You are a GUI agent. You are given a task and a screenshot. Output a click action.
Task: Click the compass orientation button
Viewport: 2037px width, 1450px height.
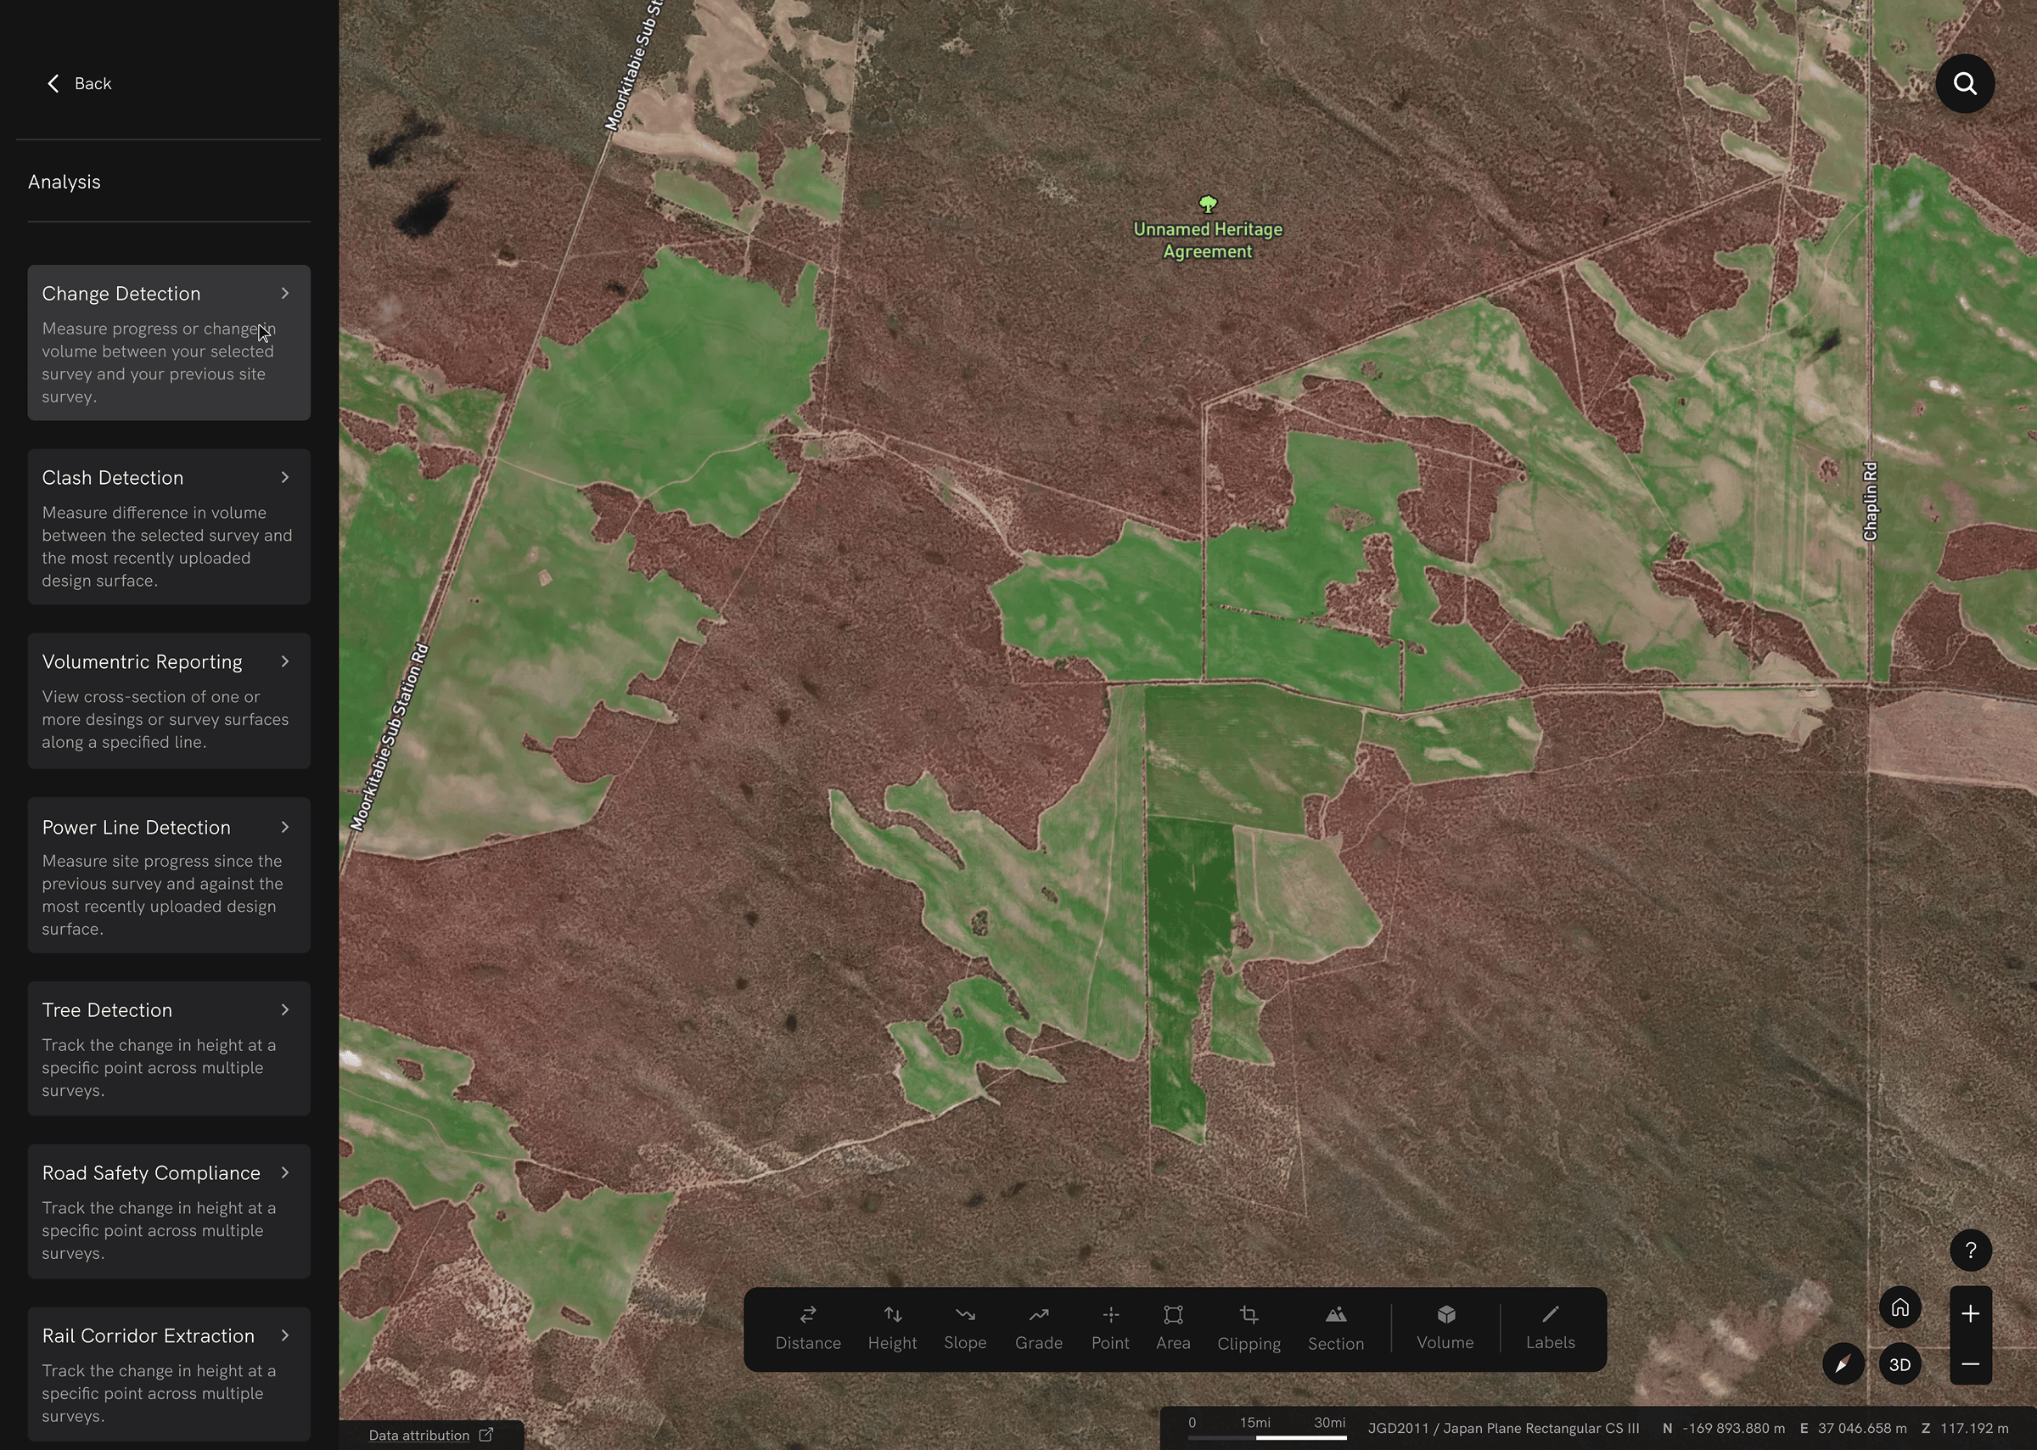1843,1364
